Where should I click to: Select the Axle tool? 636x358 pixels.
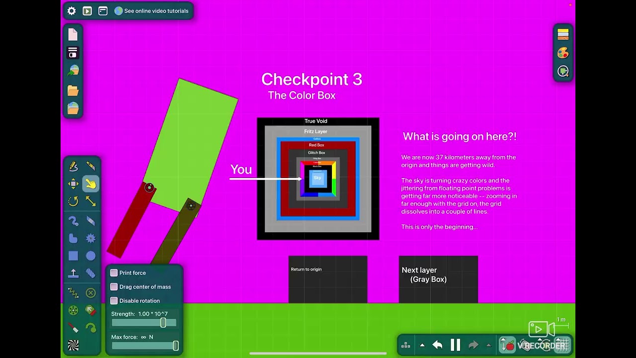click(x=74, y=311)
